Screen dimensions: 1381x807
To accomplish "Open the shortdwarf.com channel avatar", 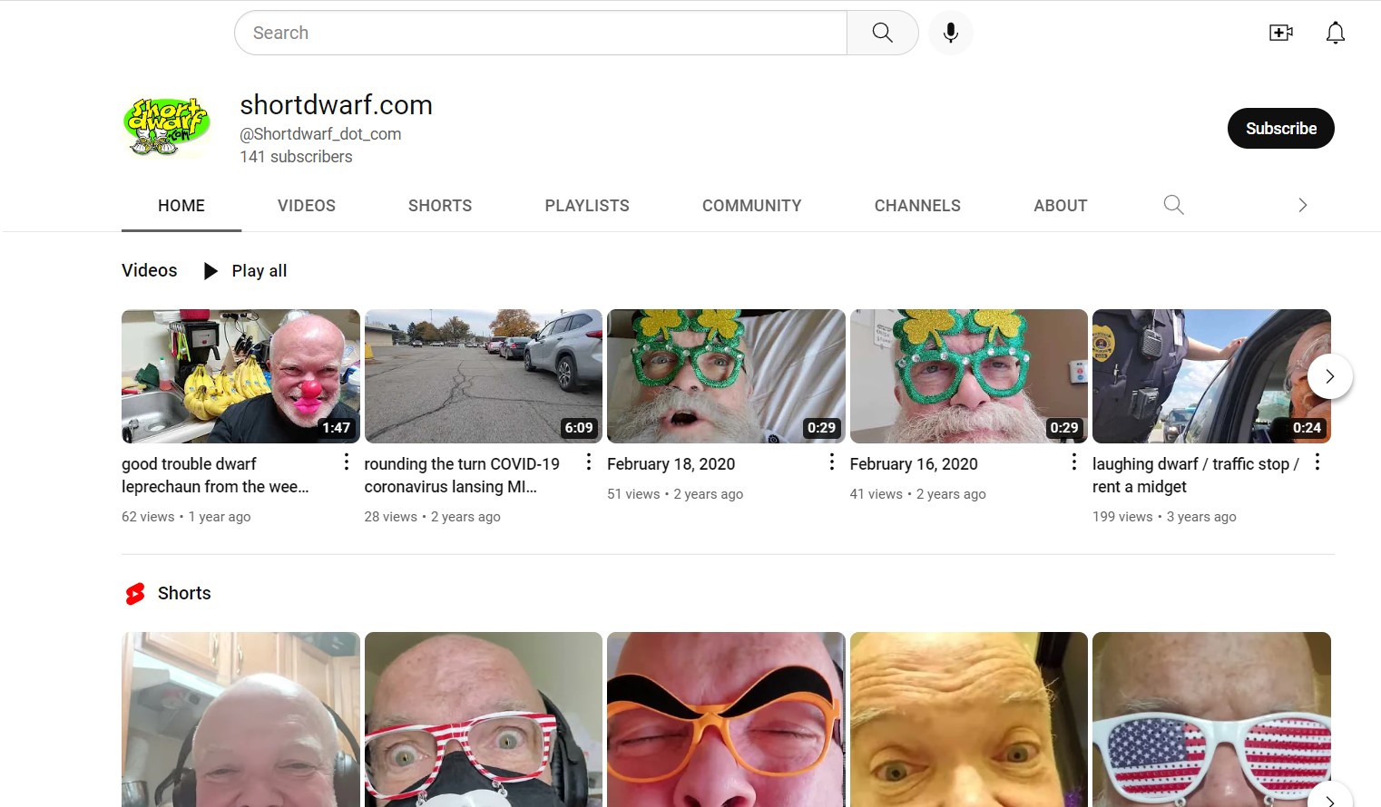I will (166, 128).
